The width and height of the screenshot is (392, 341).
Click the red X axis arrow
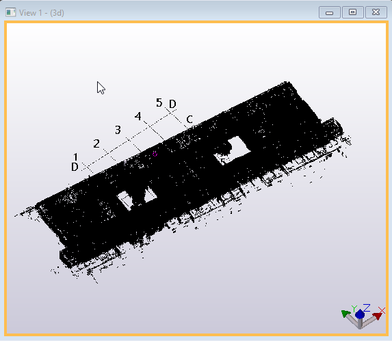point(377,316)
